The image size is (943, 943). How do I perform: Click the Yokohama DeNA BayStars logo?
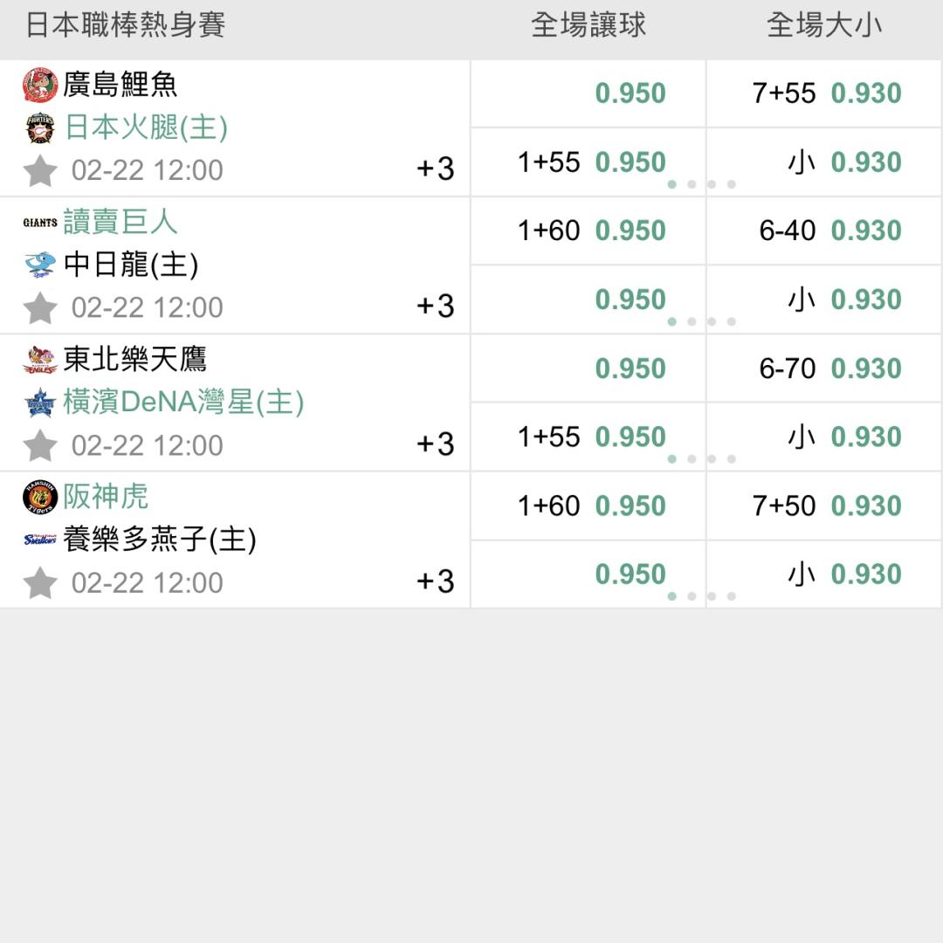[40, 403]
